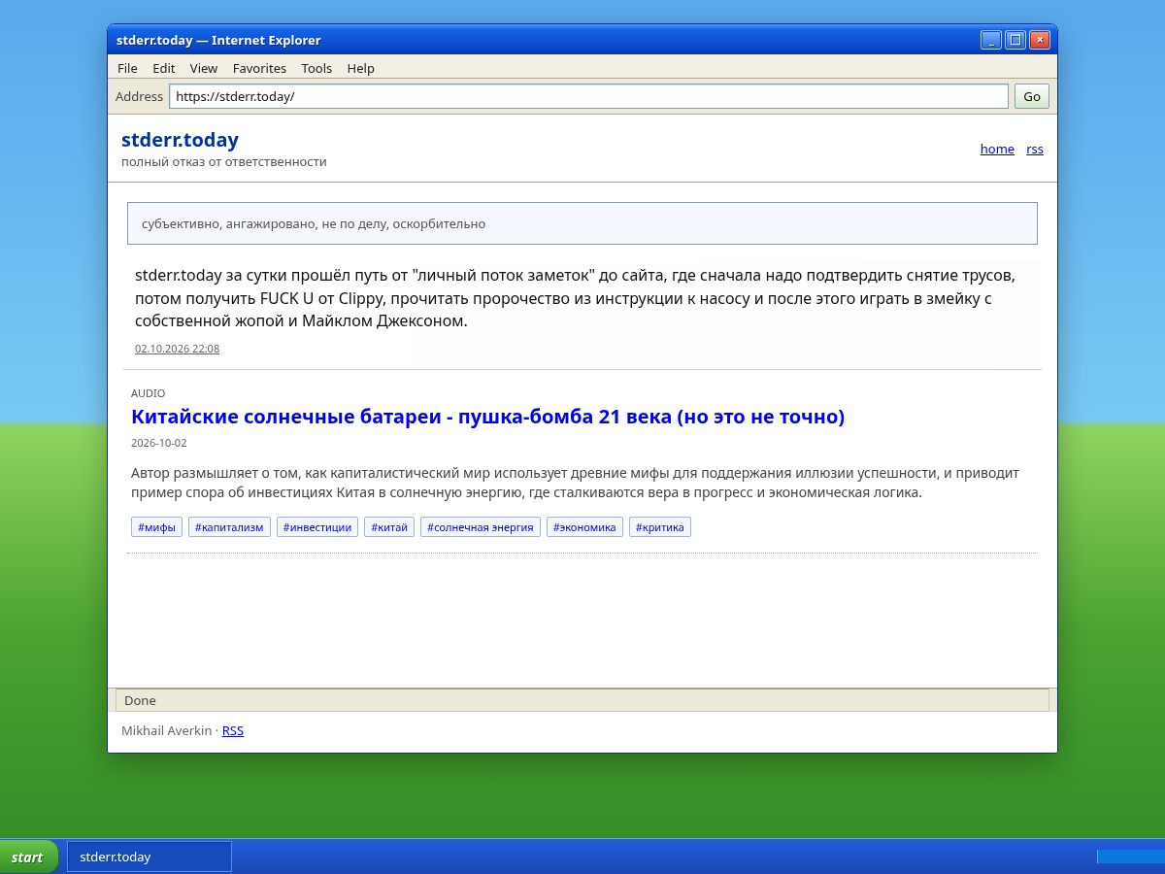
Task: Open the 02.10.2026 22:08 timestamp link
Action: tap(177, 349)
